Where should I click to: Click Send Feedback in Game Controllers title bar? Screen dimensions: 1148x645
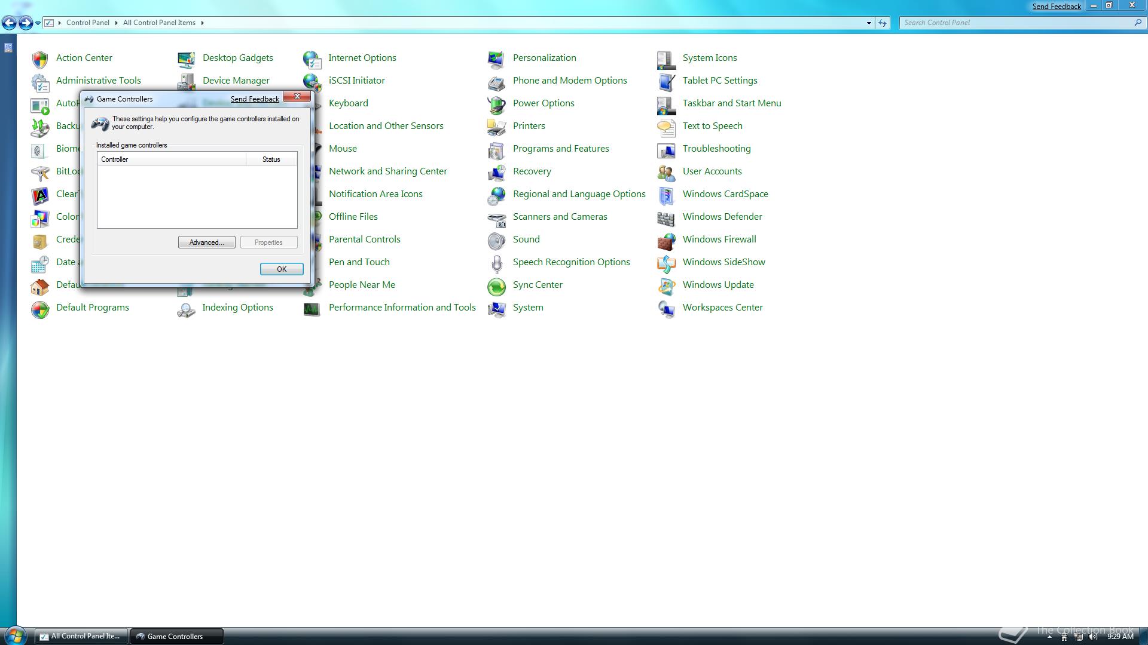coord(255,99)
